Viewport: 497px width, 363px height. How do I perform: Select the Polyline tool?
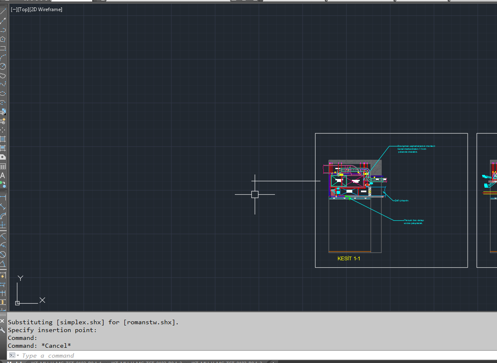point(3,30)
